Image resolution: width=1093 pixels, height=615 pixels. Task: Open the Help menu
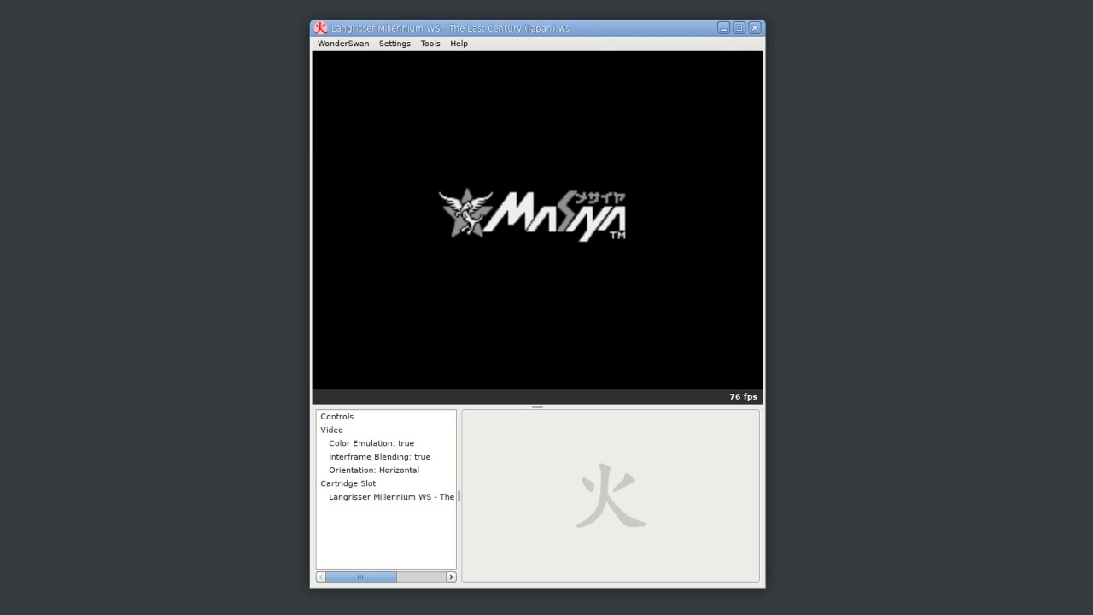click(459, 44)
